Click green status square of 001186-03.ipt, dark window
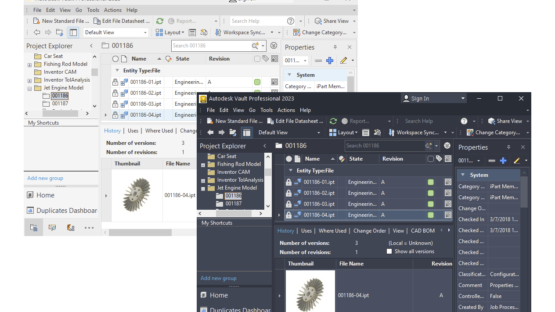Image resolution: width=555 pixels, height=312 pixels. click(431, 204)
